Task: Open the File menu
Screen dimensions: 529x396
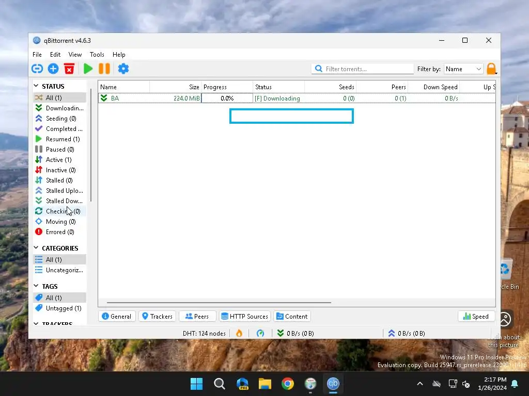Action: pos(37,55)
